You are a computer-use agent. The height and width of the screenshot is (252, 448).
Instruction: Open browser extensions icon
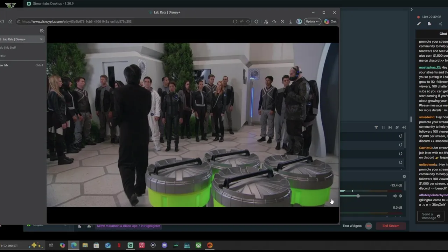click(x=257, y=21)
